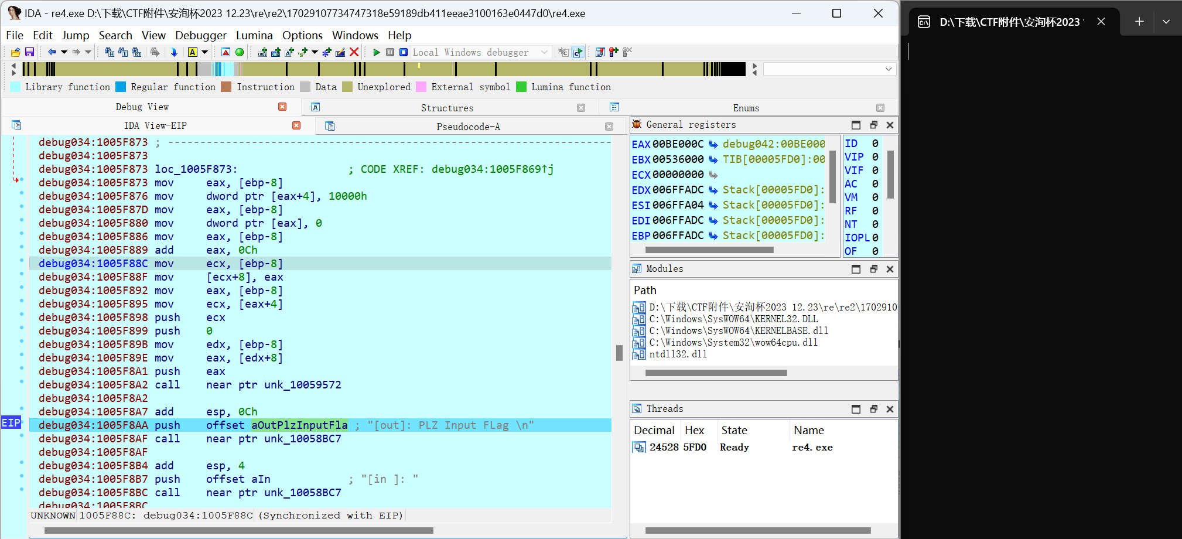
Task: Click the breakpoint list toolbar icon
Action: click(600, 52)
